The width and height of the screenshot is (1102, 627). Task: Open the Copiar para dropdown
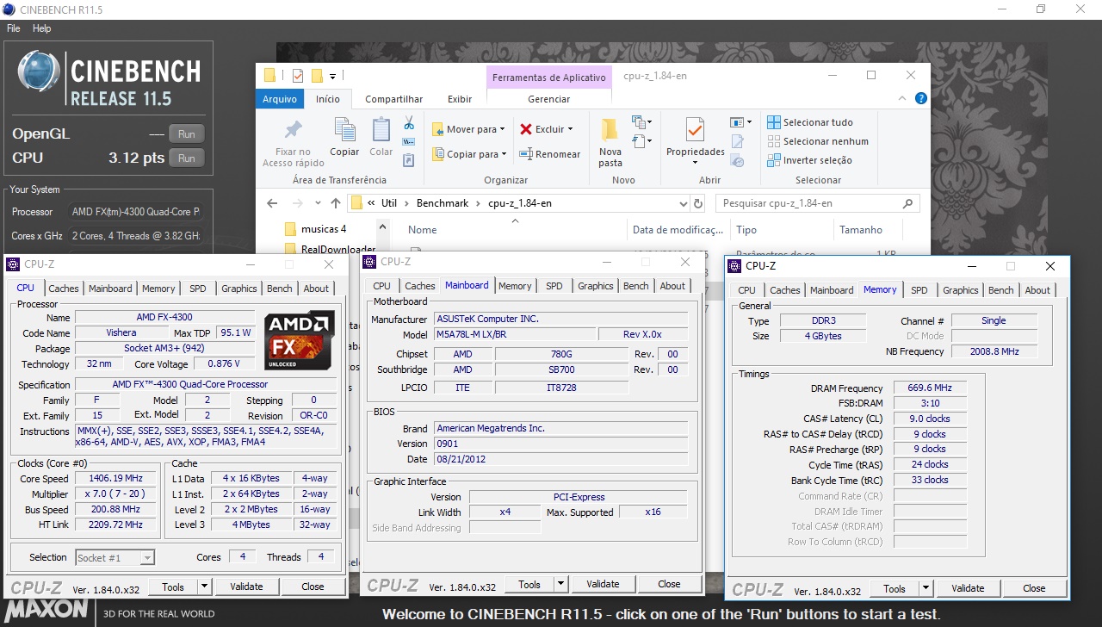point(469,154)
